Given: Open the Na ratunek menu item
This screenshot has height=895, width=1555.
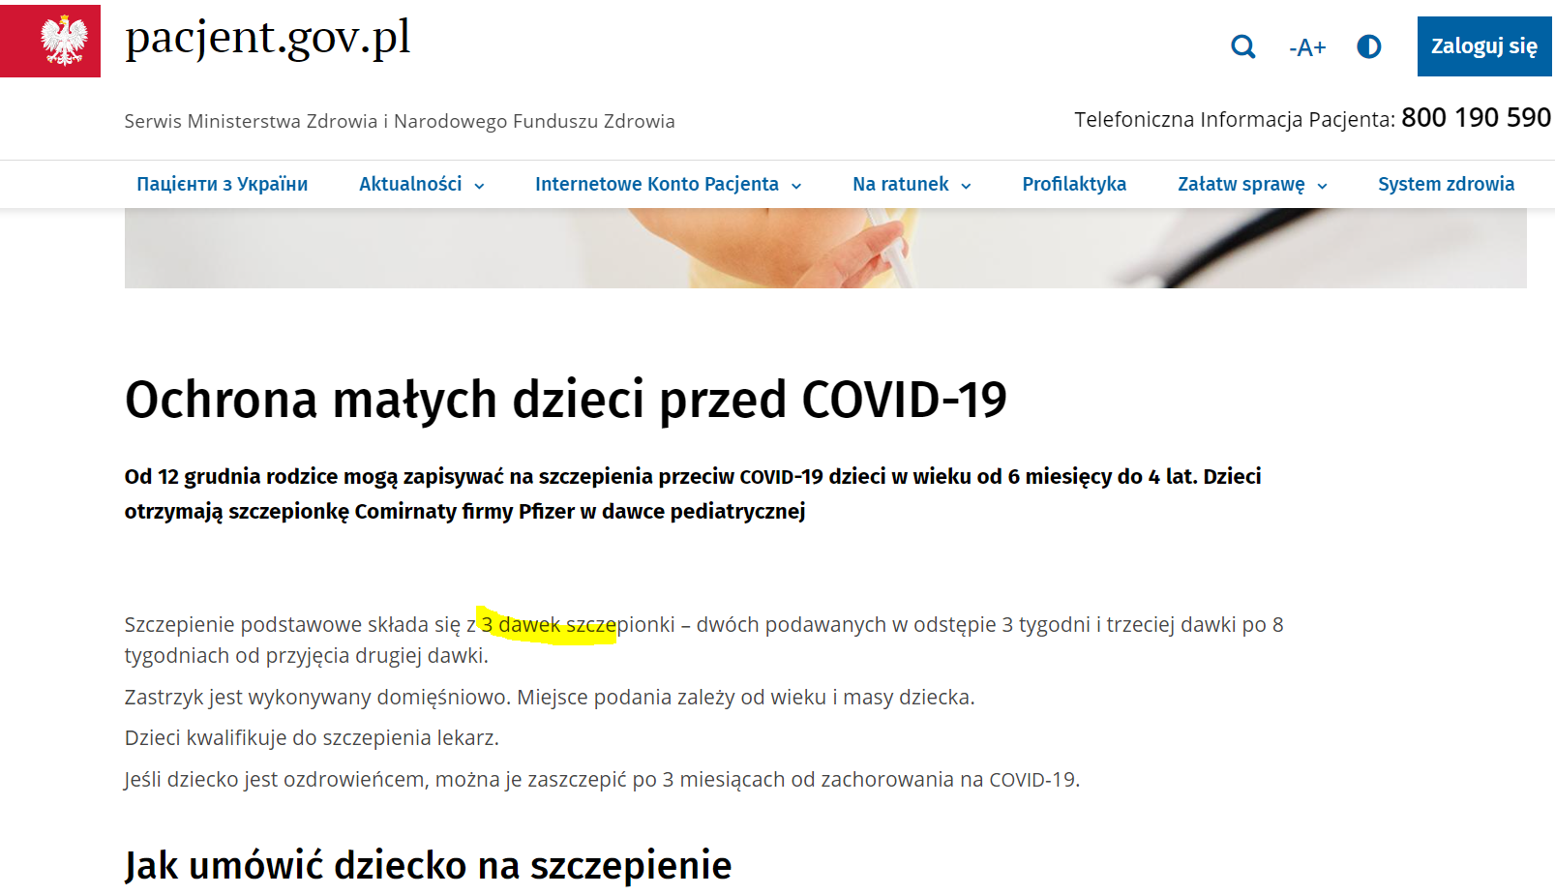Looking at the screenshot, I should [x=901, y=184].
